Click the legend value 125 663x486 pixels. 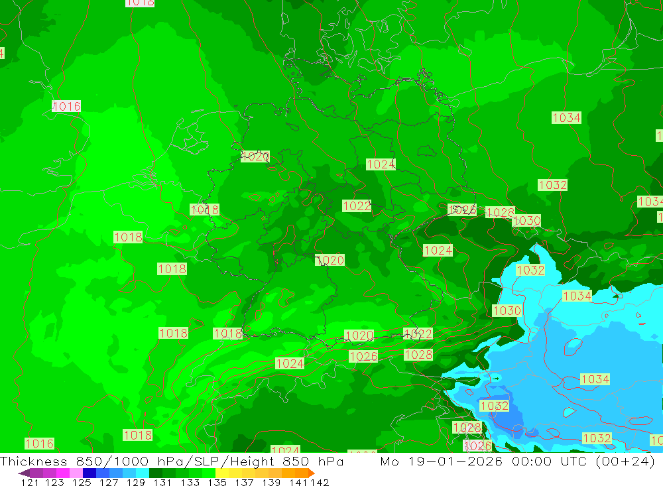point(82,482)
